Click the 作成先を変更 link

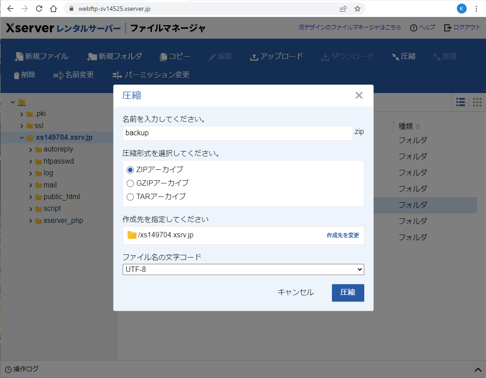pyautogui.click(x=343, y=235)
